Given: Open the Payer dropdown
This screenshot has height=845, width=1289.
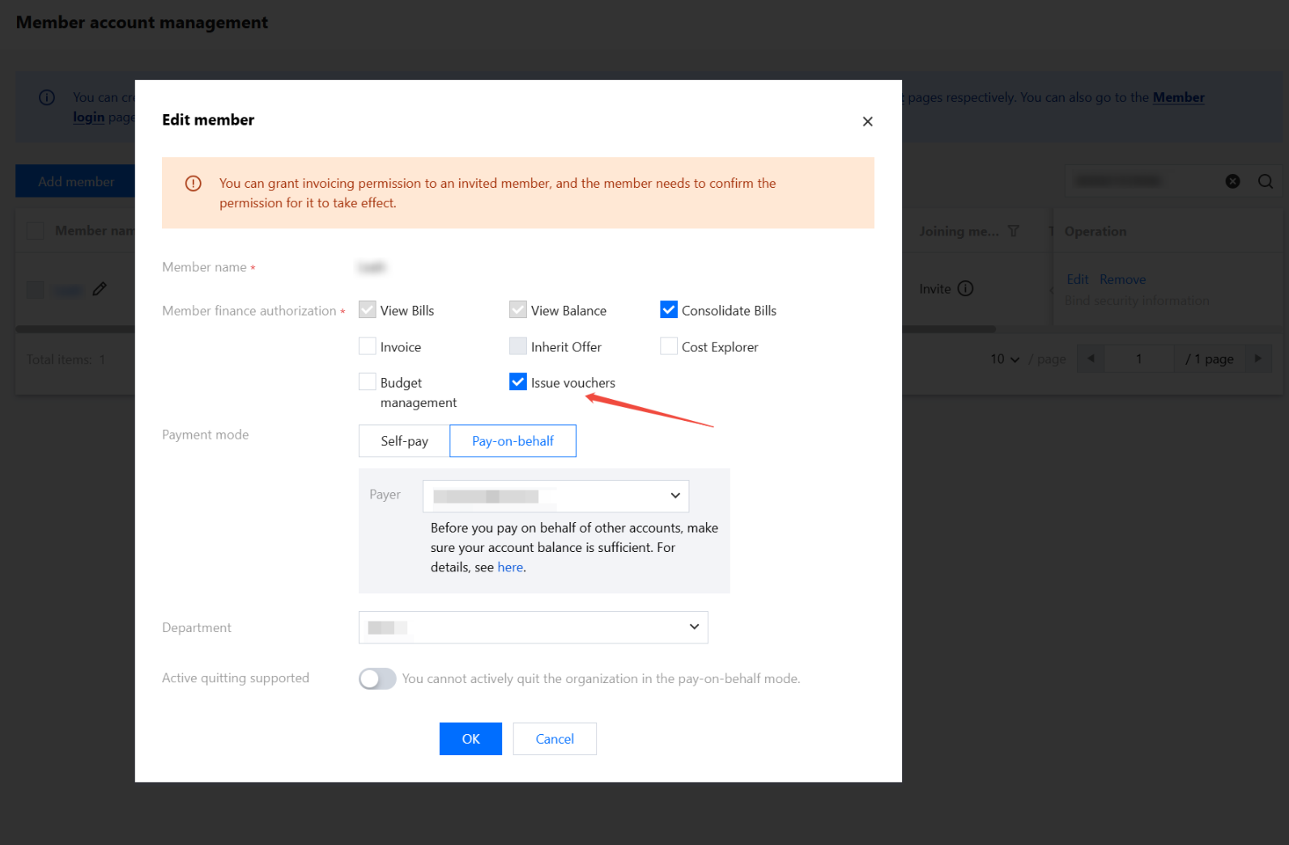Looking at the screenshot, I should tap(555, 496).
